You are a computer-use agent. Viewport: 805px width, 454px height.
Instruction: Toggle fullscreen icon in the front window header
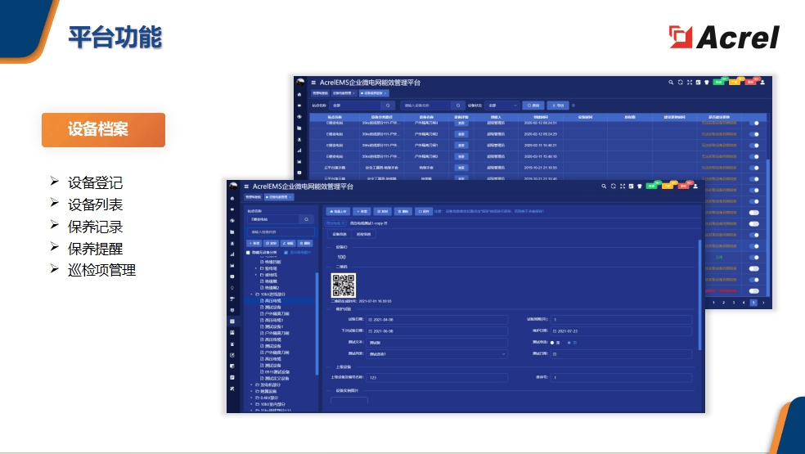pyautogui.click(x=623, y=187)
